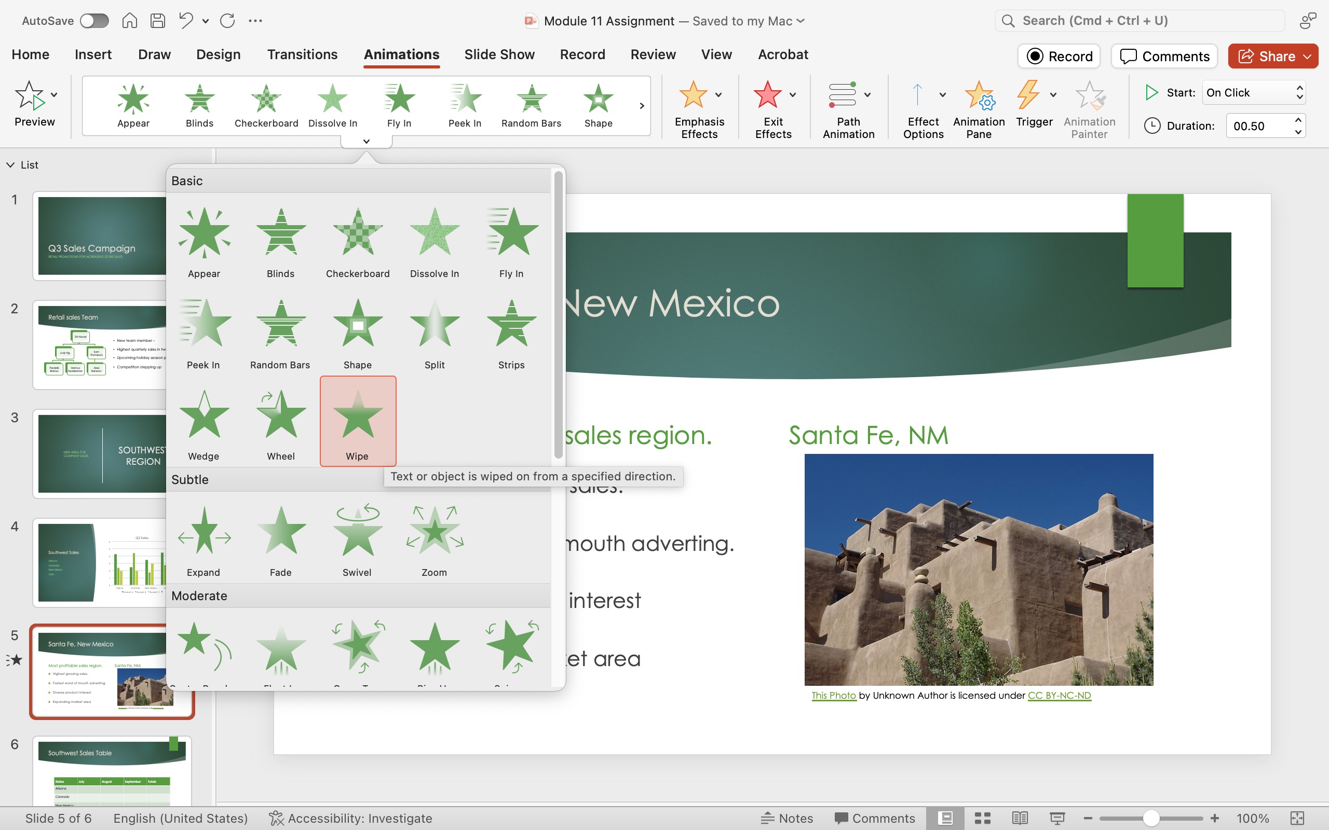The width and height of the screenshot is (1329, 830).
Task: Switch to Slide Sorter view icon
Action: (982, 818)
